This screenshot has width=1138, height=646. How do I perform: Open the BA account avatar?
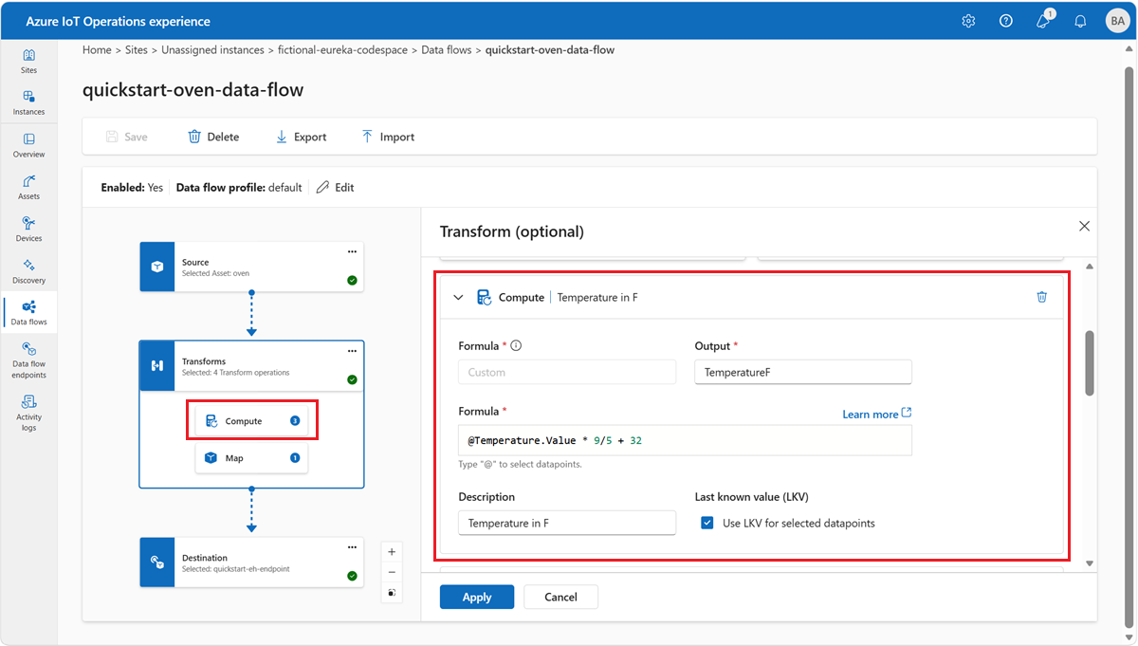(1116, 21)
